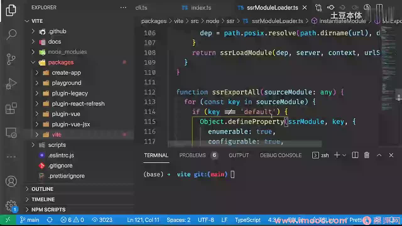This screenshot has height=226, width=402.
Task: Expand the .github folder
Action: [x=33, y=31]
